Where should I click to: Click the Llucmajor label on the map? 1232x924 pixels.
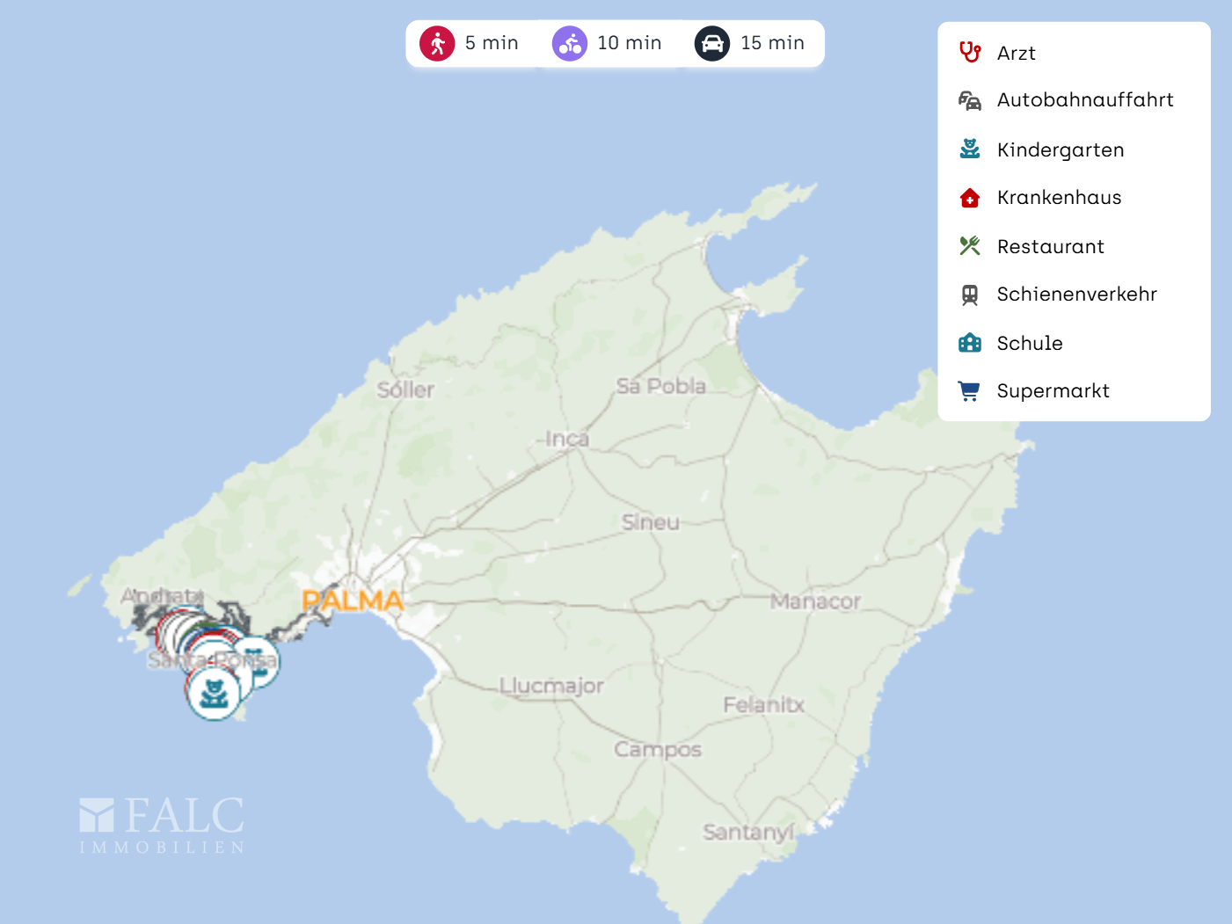point(551,686)
